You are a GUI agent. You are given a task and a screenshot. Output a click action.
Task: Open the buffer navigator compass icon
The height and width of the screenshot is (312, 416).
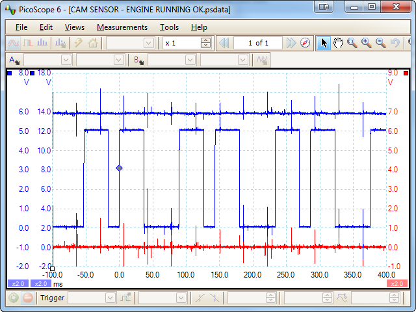305,43
